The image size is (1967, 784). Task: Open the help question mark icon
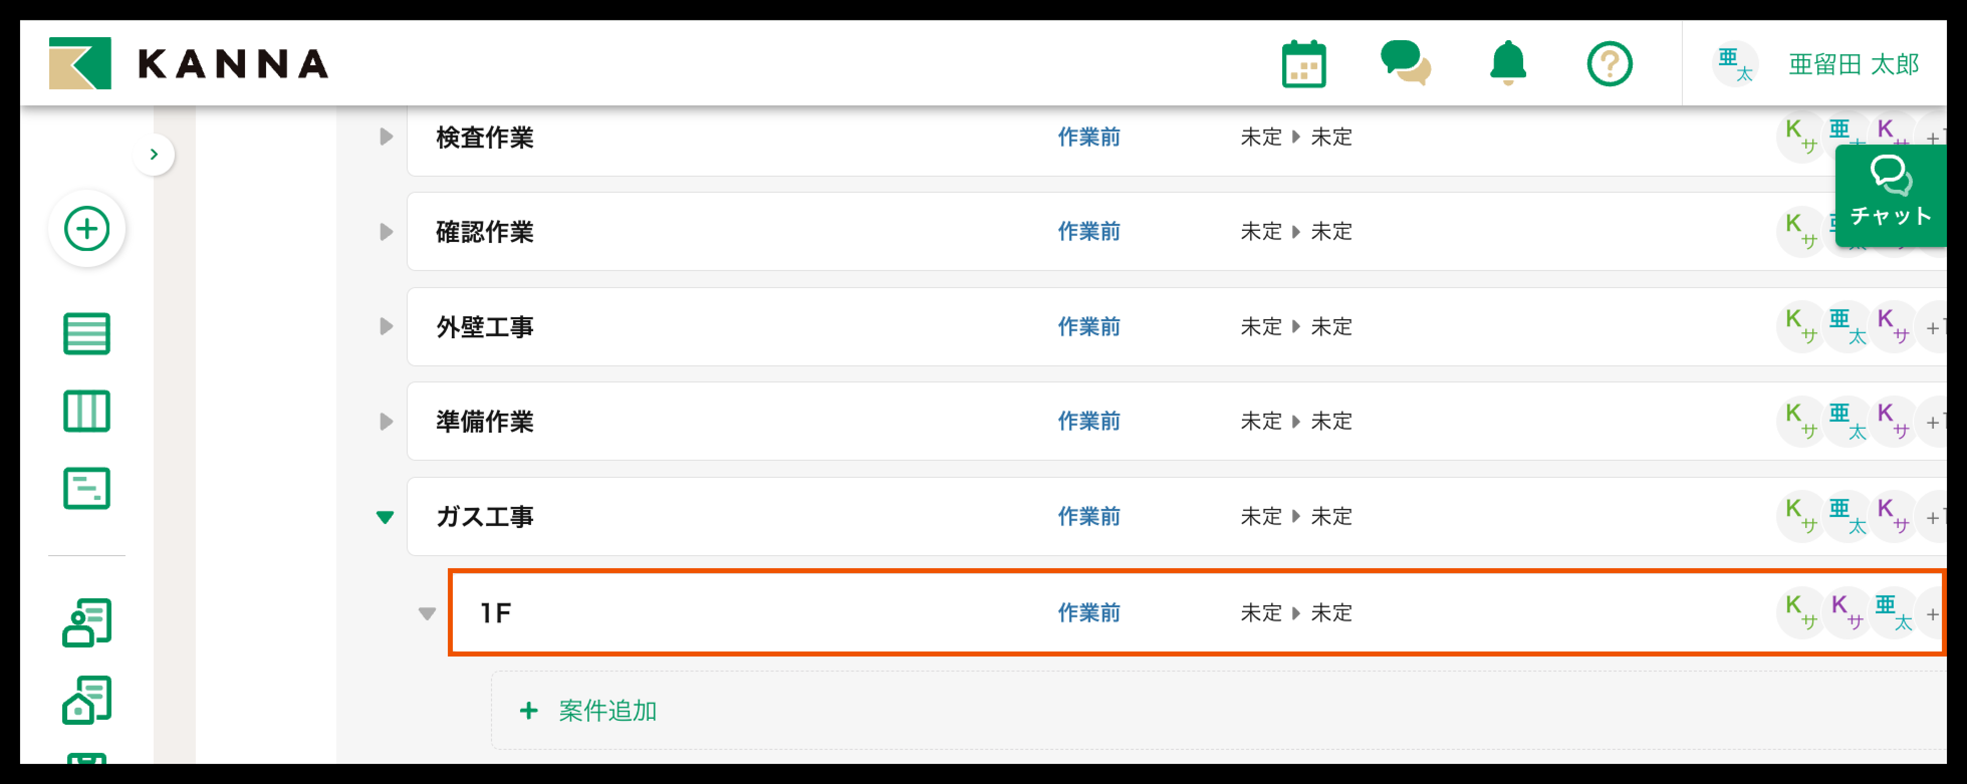pyautogui.click(x=1609, y=64)
